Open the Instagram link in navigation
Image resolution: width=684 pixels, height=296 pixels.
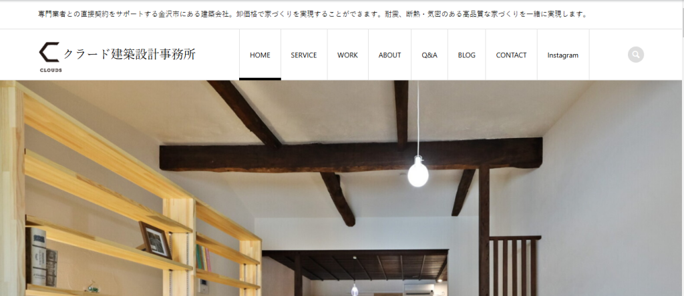point(563,55)
